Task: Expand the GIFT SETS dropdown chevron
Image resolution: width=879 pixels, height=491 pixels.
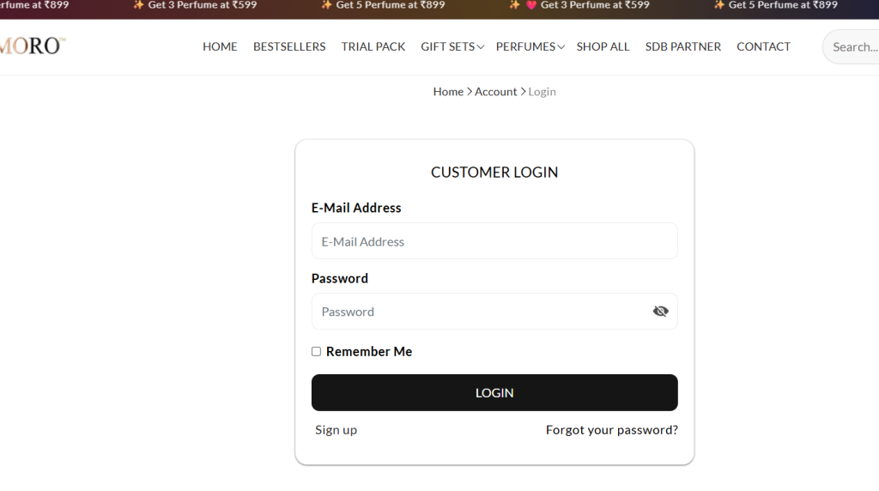Action: 481,47
